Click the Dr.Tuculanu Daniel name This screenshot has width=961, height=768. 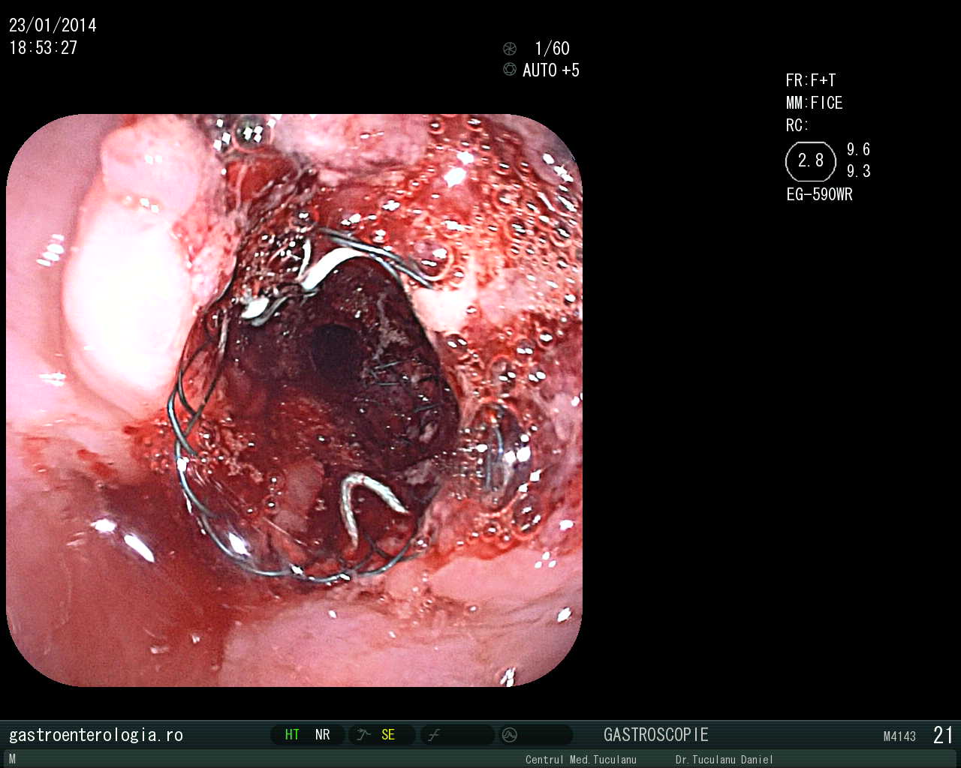724,760
